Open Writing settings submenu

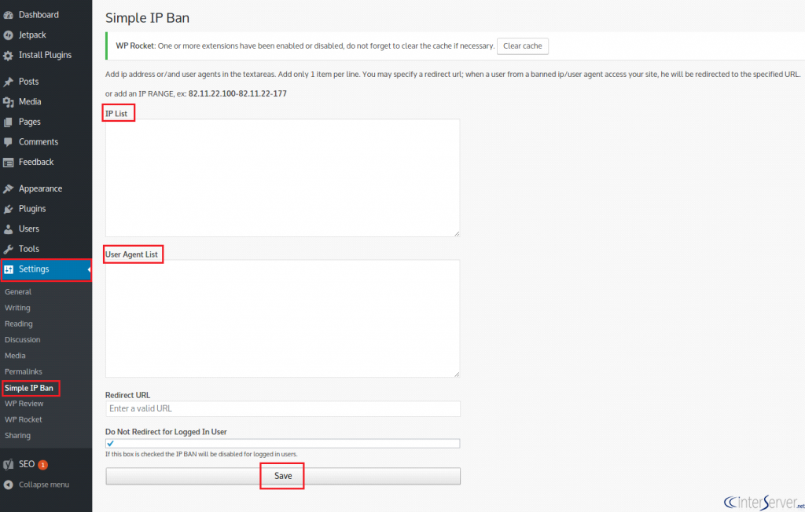[17, 308]
